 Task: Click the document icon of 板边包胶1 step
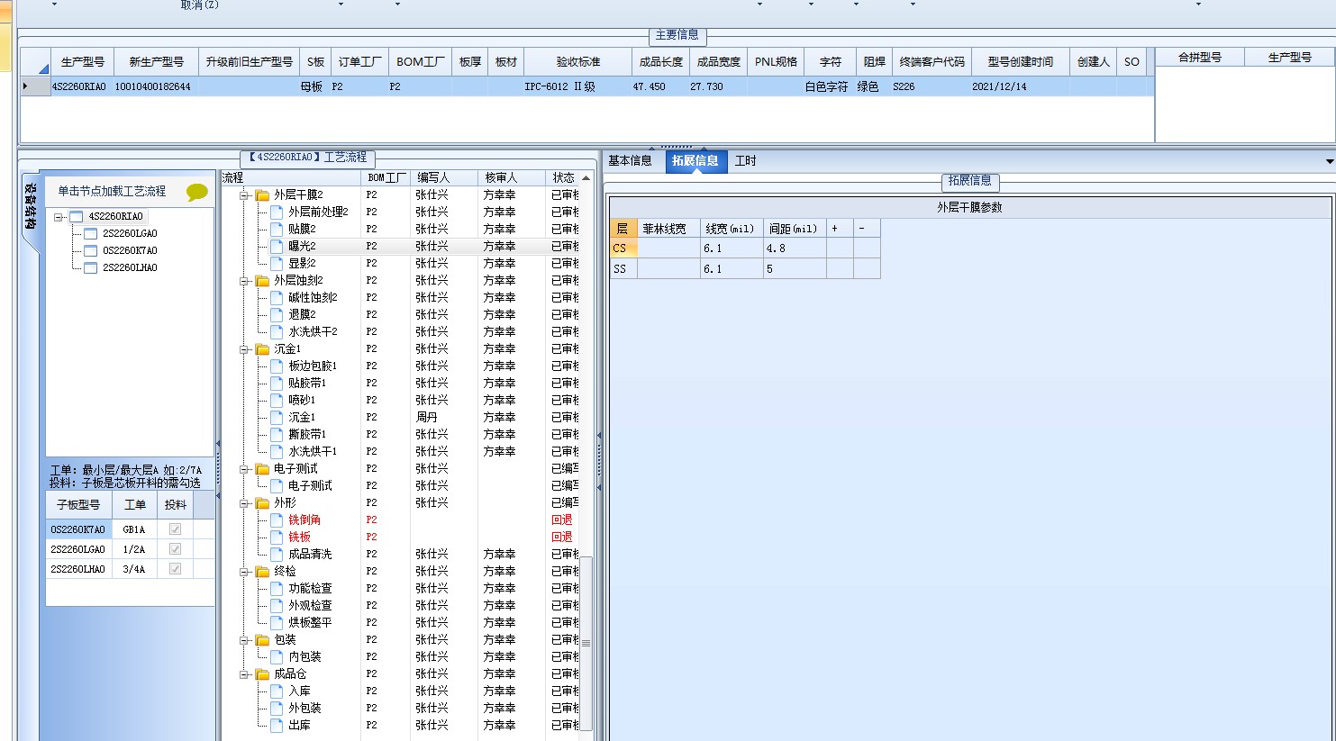tap(277, 366)
